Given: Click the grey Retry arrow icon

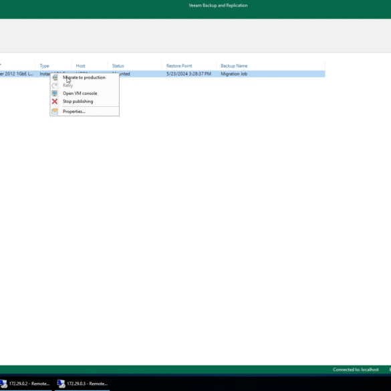Looking at the screenshot, I should coord(55,86).
